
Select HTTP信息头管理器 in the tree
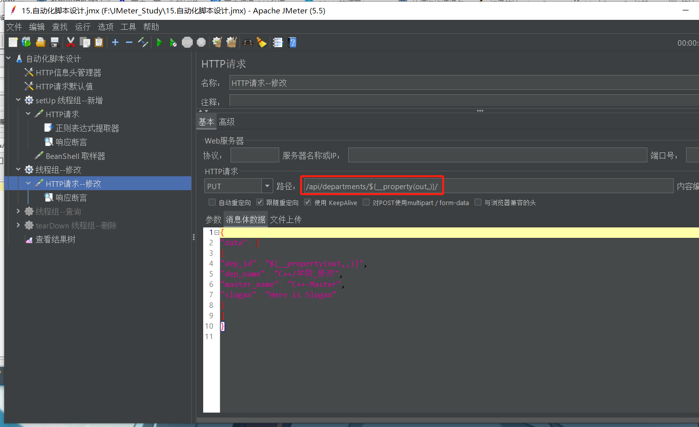[x=68, y=72]
